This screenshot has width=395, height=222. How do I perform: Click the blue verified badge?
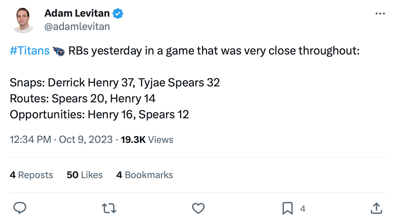click(x=118, y=14)
